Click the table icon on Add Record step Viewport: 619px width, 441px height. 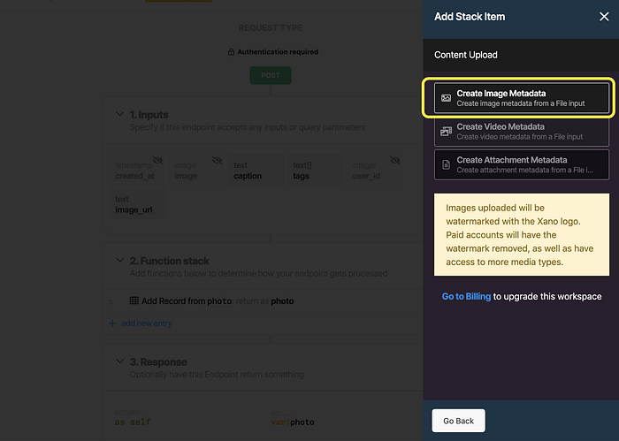134,300
